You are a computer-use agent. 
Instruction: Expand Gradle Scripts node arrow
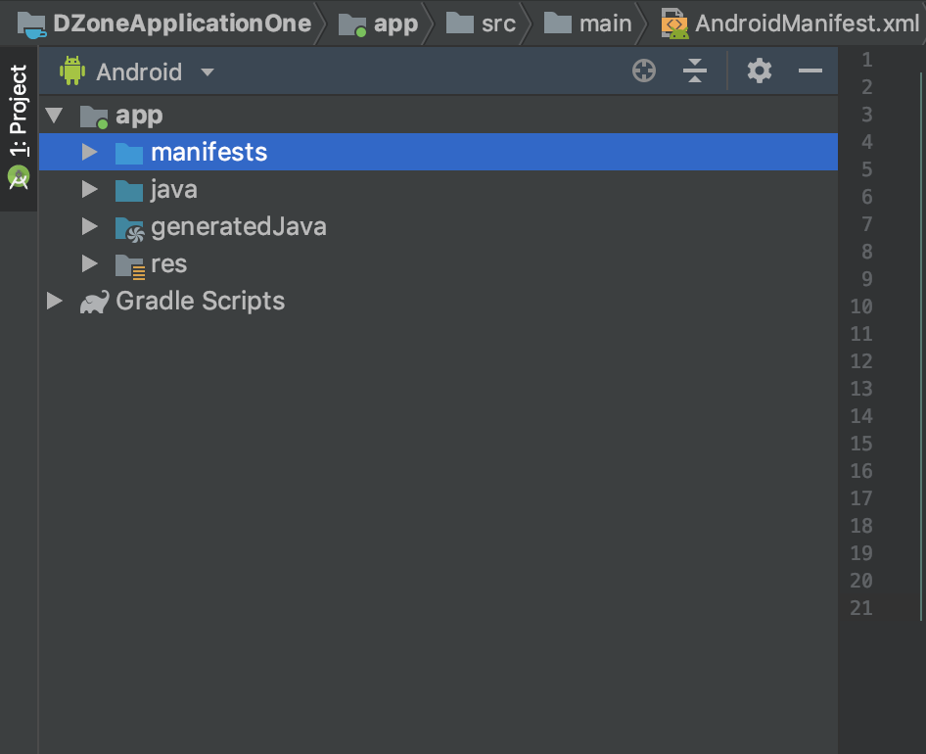click(55, 302)
